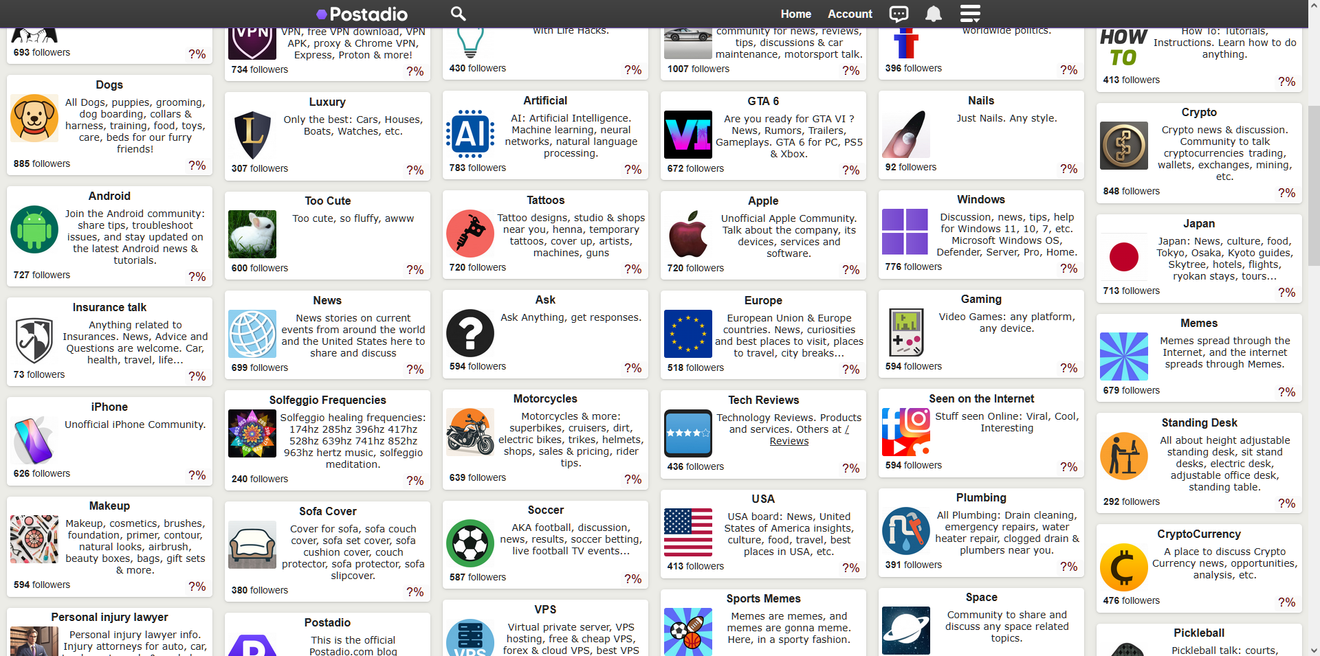1320x656 pixels.
Task: Click the CryptoCurrency gold C icon
Action: coord(1124,567)
